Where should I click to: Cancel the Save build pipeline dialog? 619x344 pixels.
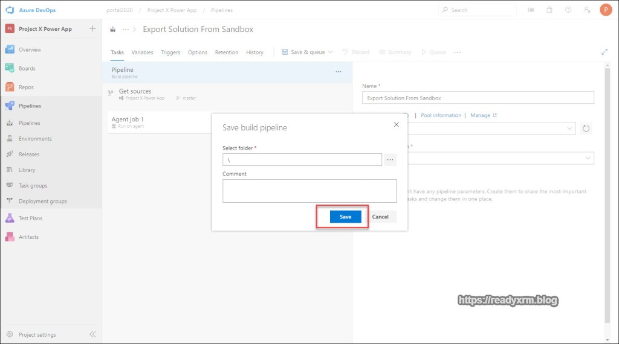[x=380, y=217]
